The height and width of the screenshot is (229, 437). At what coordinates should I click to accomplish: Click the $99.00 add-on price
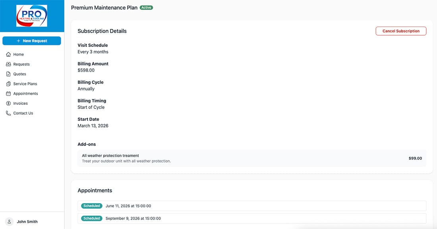click(415, 158)
